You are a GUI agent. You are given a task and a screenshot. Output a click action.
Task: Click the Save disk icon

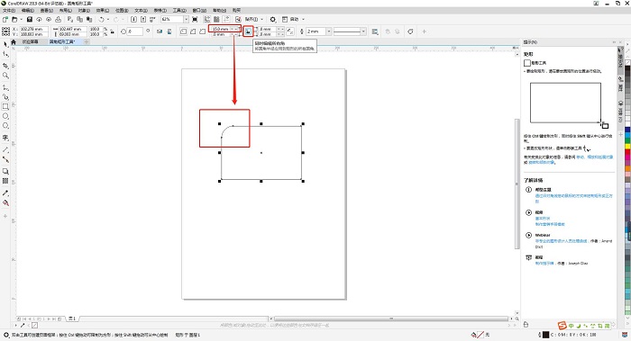coord(30,19)
